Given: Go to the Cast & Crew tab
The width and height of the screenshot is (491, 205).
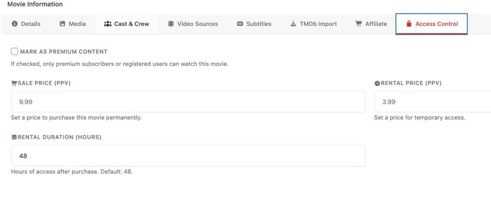Looking at the screenshot, I should pyautogui.click(x=131, y=24).
